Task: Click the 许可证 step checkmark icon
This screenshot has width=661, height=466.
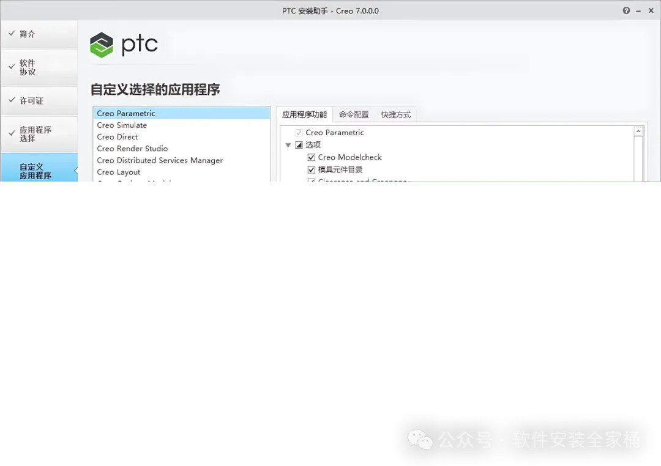Action: pyautogui.click(x=12, y=100)
